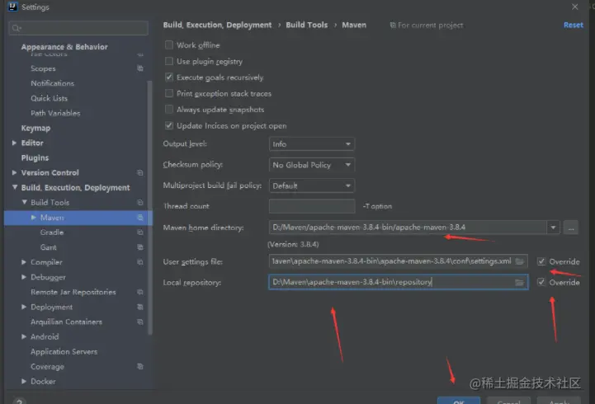This screenshot has height=404, width=595.
Task: Enable Work offline checkbox
Action: 169,45
